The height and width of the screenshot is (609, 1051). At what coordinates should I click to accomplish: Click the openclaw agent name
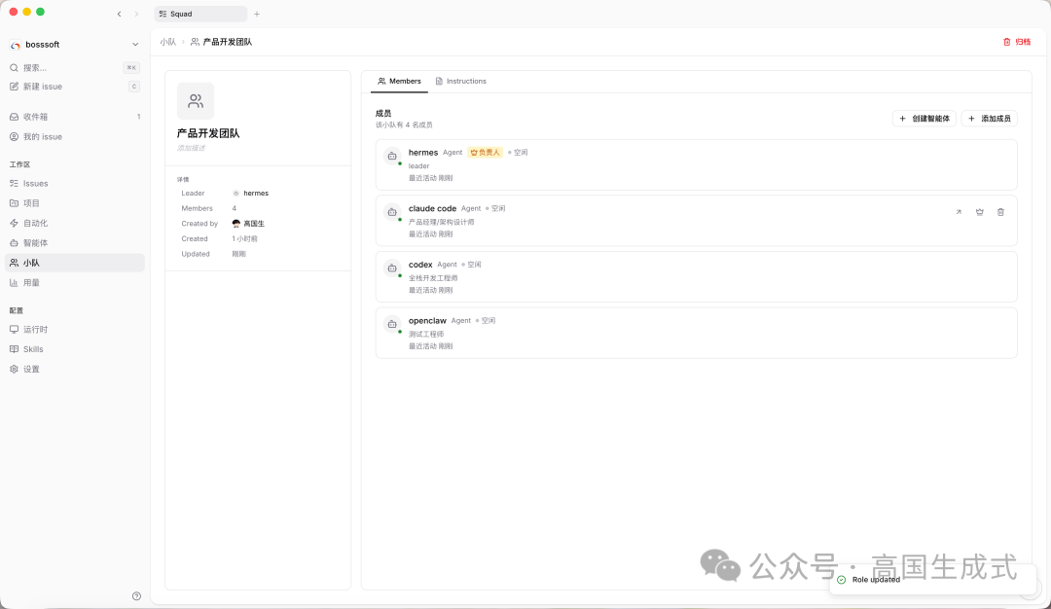click(x=427, y=321)
